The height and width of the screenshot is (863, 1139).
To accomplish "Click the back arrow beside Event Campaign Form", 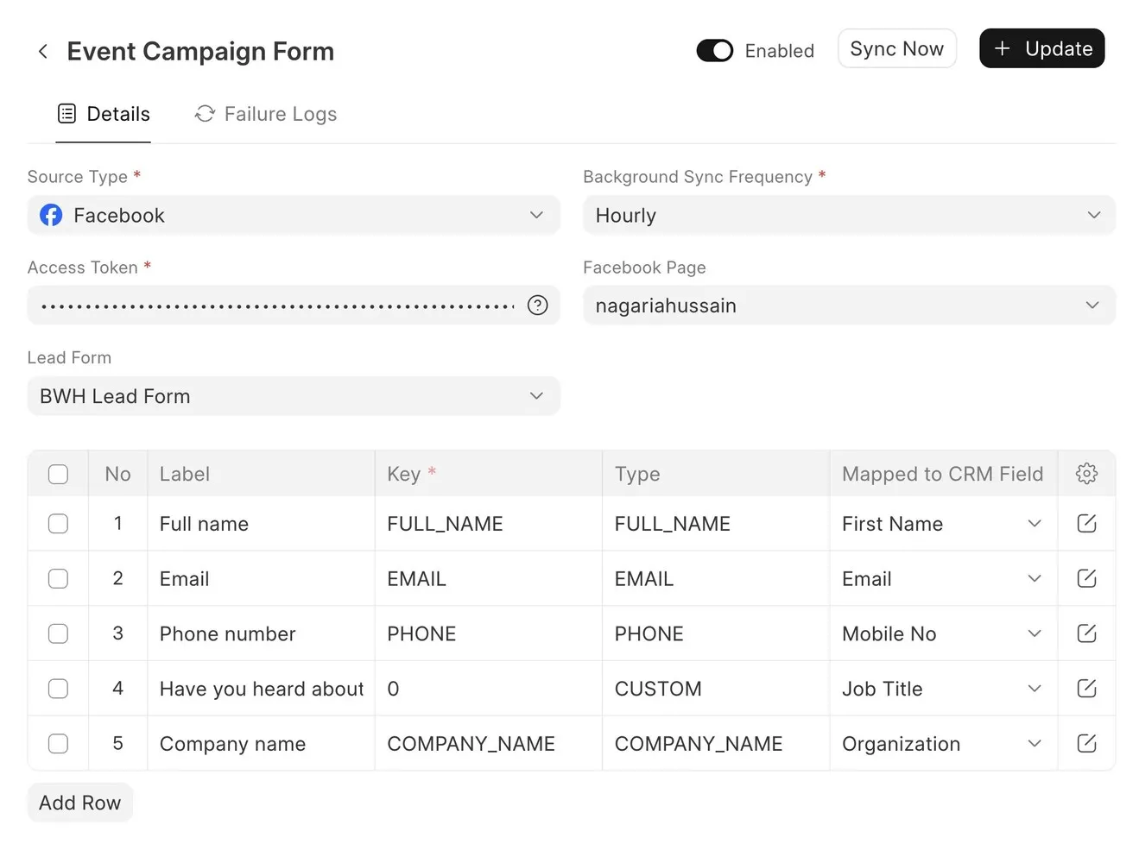I will [x=43, y=52].
